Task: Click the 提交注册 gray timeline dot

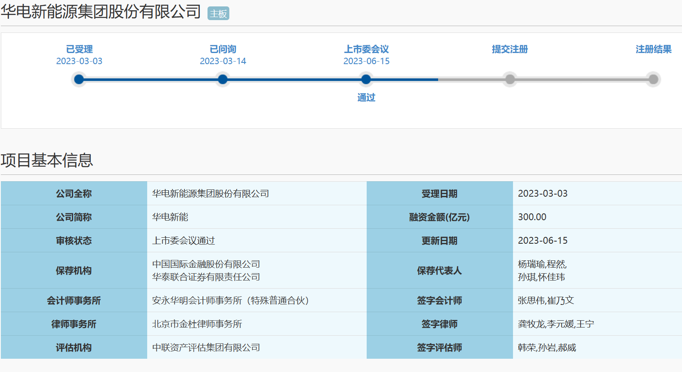Action: [510, 79]
